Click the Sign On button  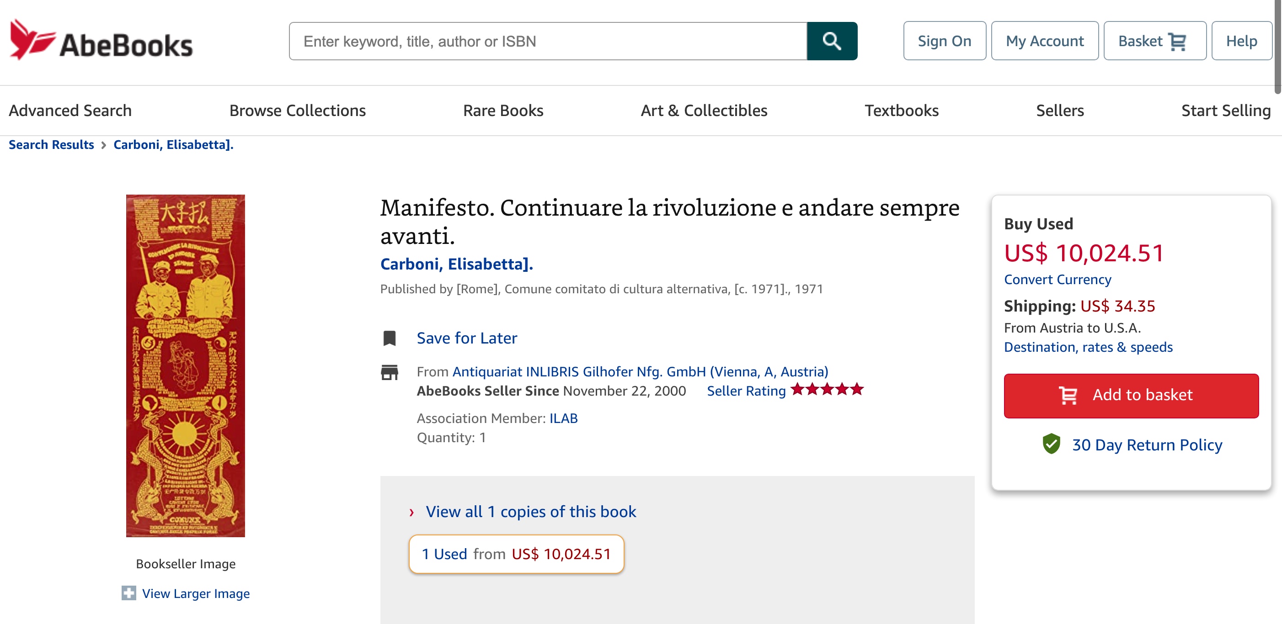tap(944, 41)
